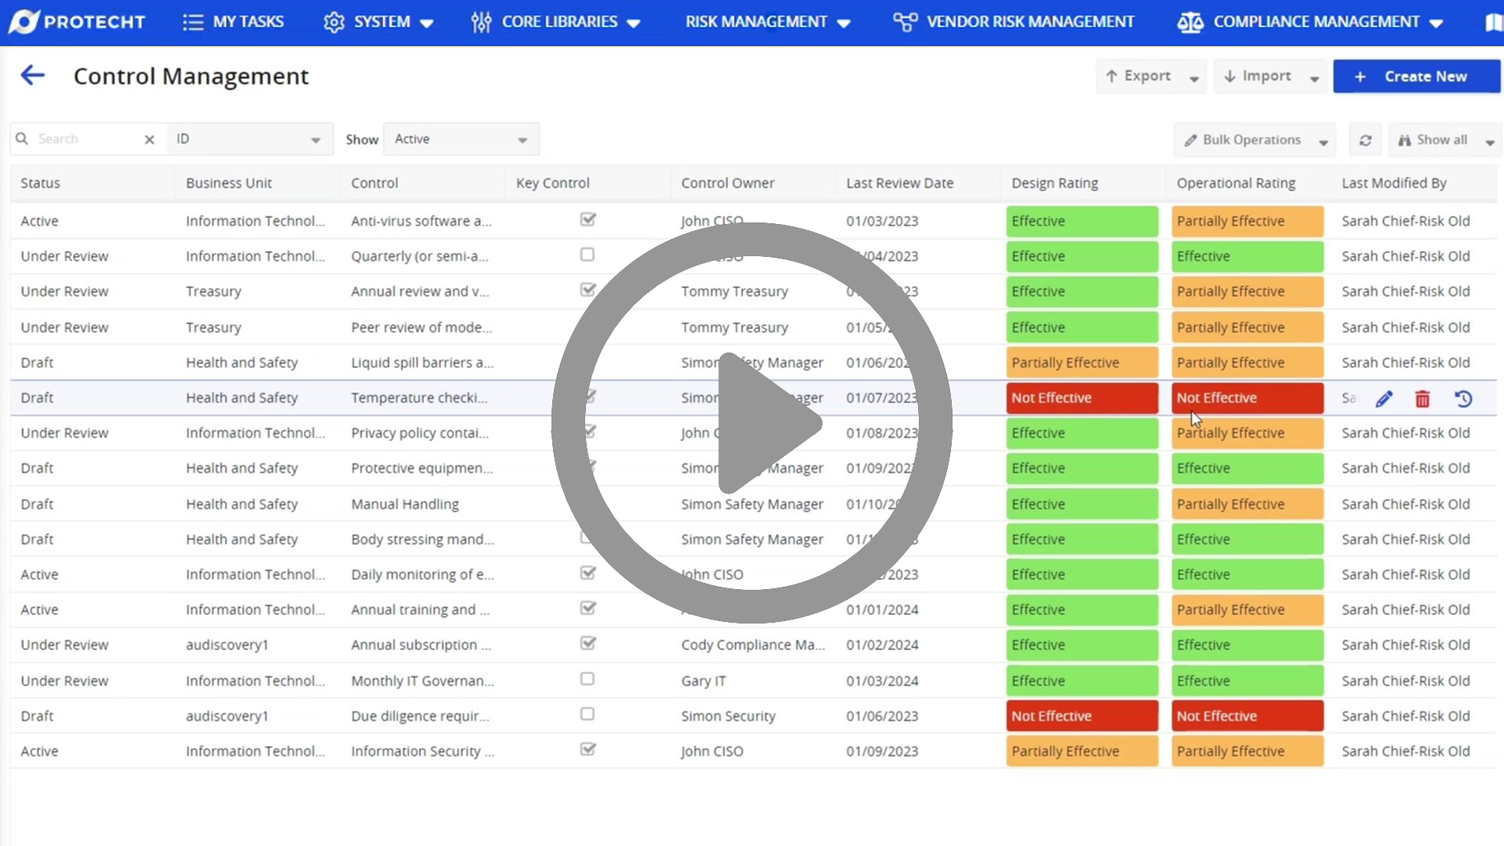Edit the Temperature checking control with the pencil icon
Viewport: 1504px width, 846px height.
[1385, 399]
